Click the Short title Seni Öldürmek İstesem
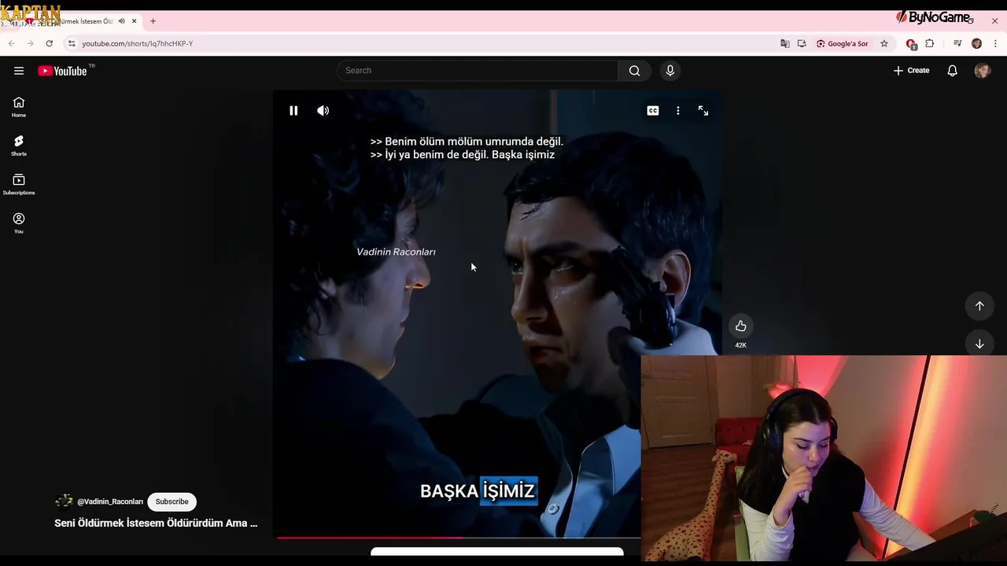This screenshot has height=566, width=1007. click(156, 523)
